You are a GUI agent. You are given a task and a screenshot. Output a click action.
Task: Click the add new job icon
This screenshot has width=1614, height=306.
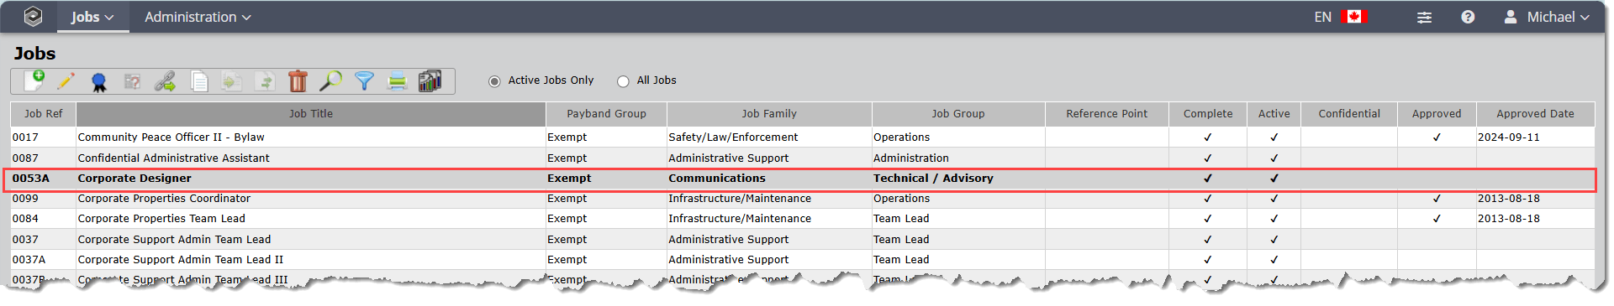point(34,80)
